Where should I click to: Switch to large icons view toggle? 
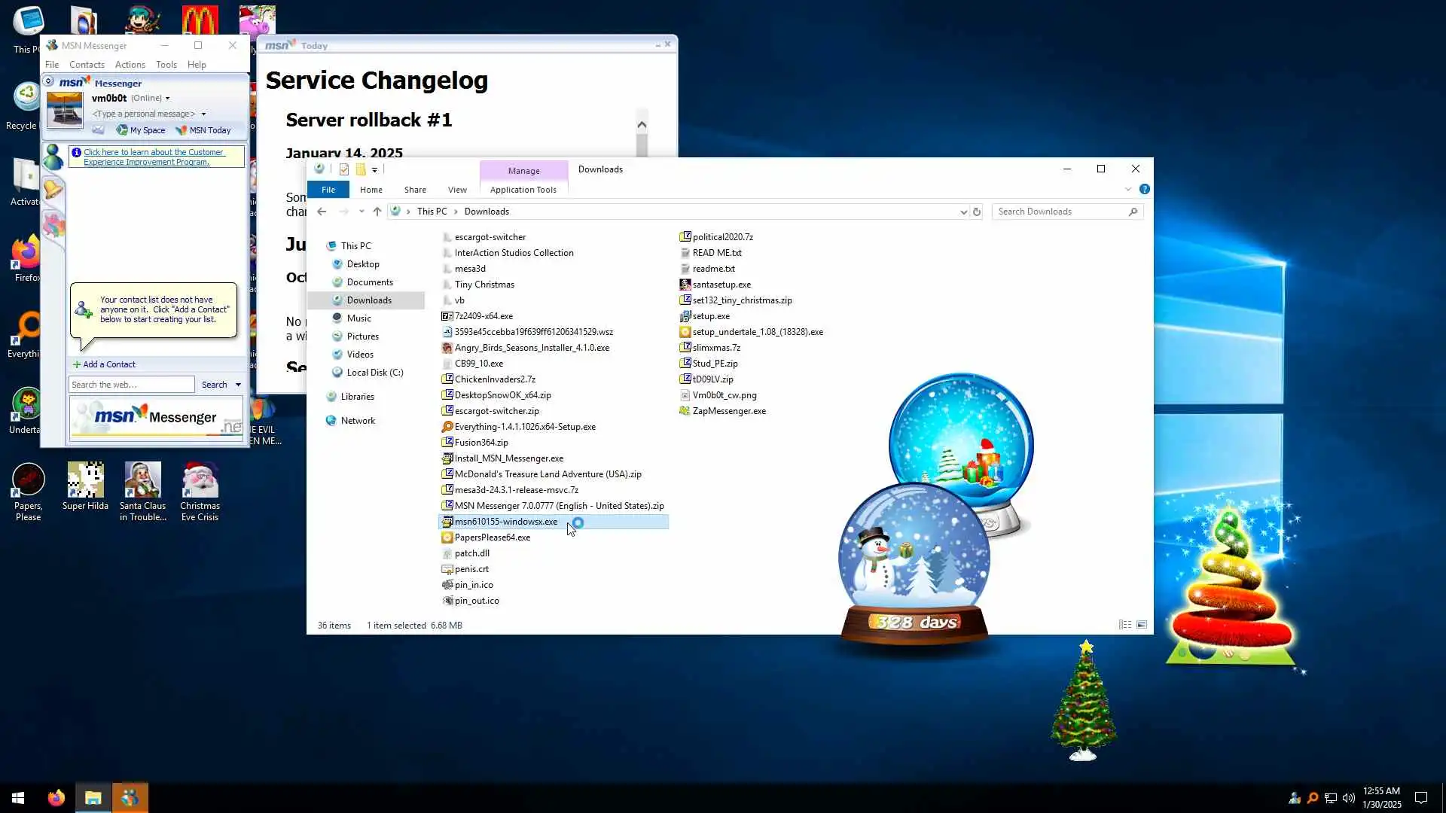tap(1142, 625)
